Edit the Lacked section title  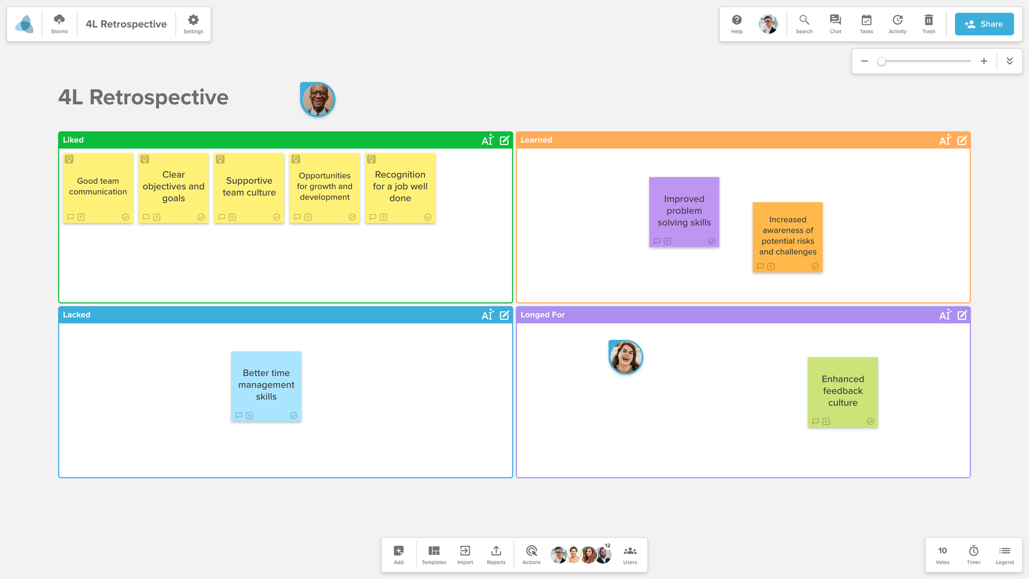click(505, 315)
